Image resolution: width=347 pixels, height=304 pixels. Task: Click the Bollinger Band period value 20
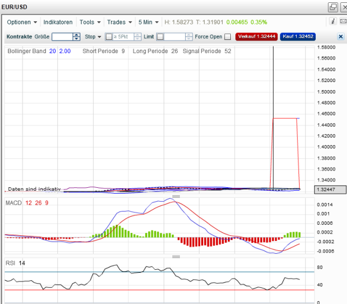pos(53,51)
